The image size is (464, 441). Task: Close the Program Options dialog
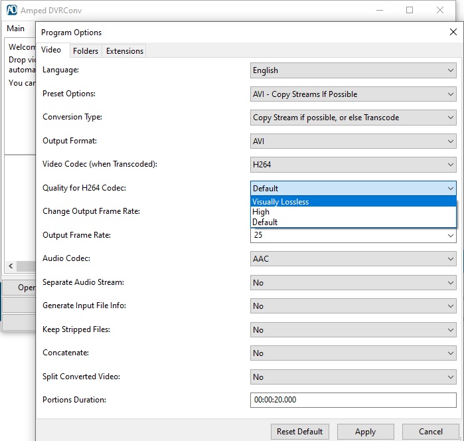(453, 32)
